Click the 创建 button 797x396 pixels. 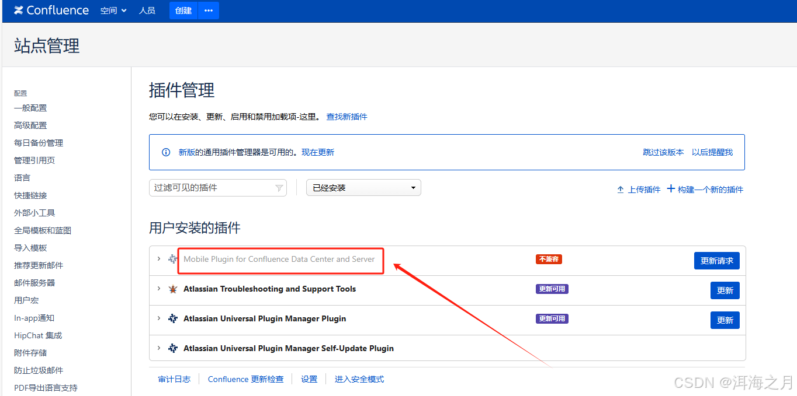click(183, 10)
